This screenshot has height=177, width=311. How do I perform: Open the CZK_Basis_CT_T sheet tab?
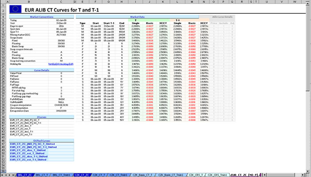tap(143, 175)
